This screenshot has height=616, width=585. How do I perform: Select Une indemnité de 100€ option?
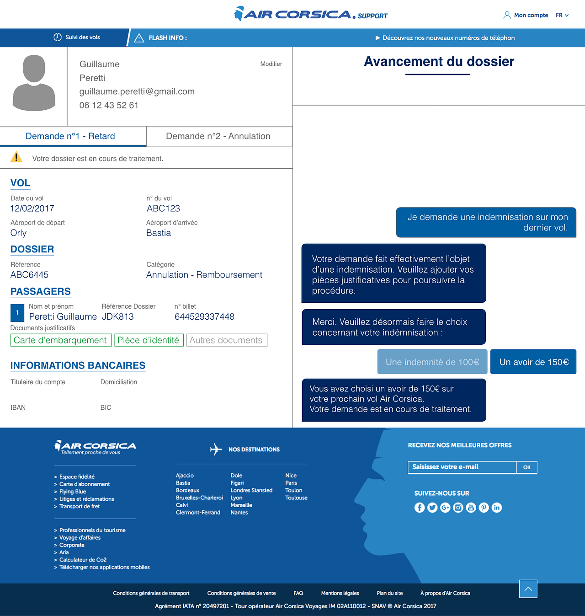(432, 362)
